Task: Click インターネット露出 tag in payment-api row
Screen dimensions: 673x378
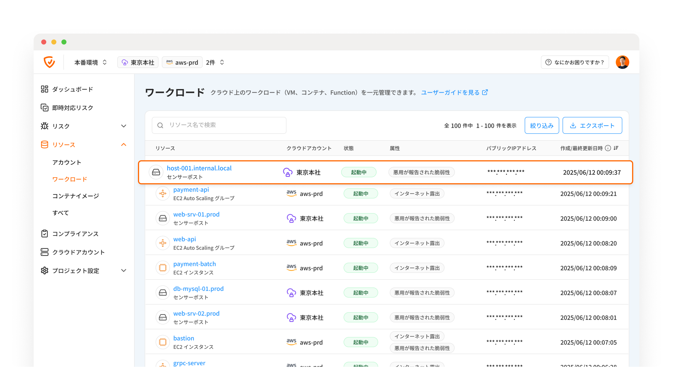Action: 417,193
